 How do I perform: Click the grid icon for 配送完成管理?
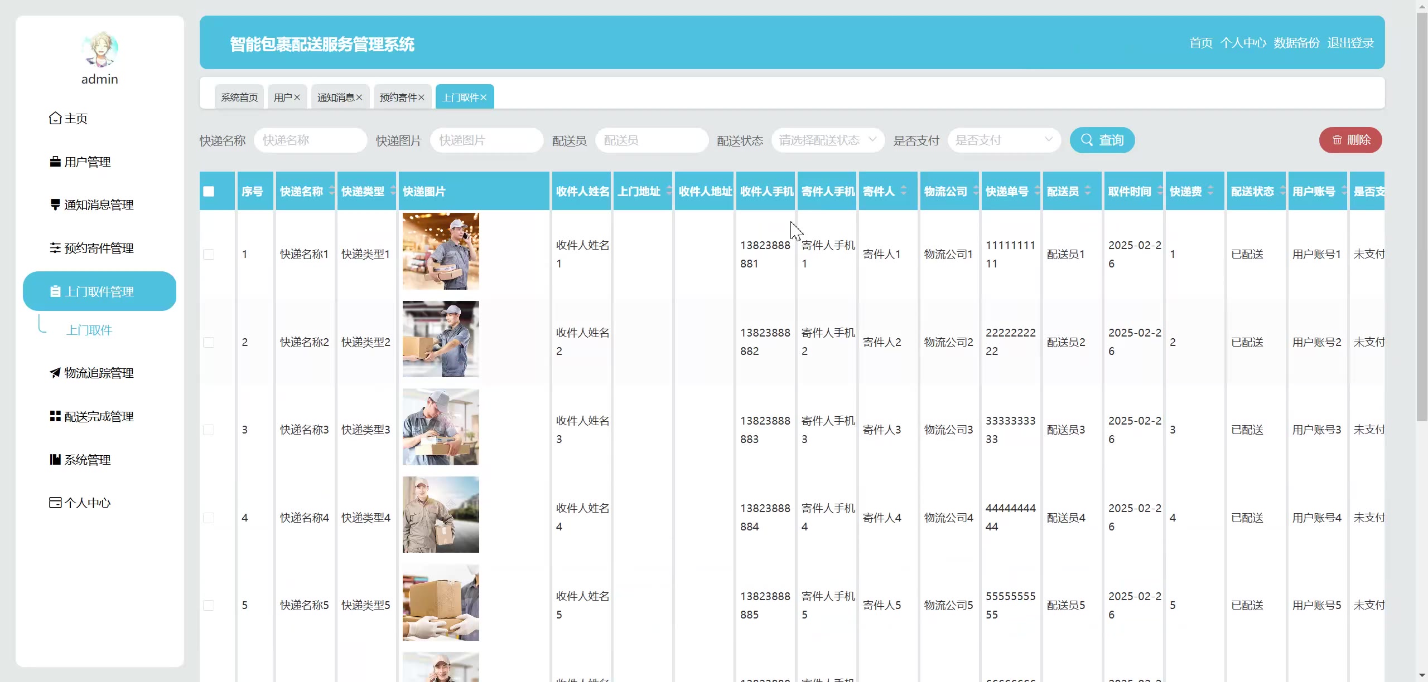point(55,416)
